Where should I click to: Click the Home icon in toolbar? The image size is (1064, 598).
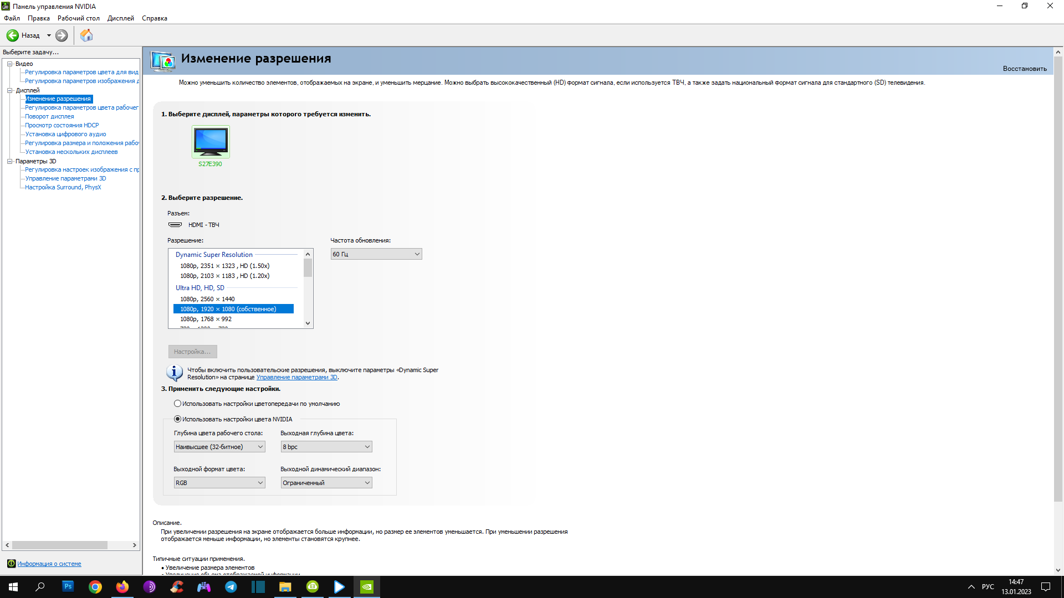click(x=86, y=35)
